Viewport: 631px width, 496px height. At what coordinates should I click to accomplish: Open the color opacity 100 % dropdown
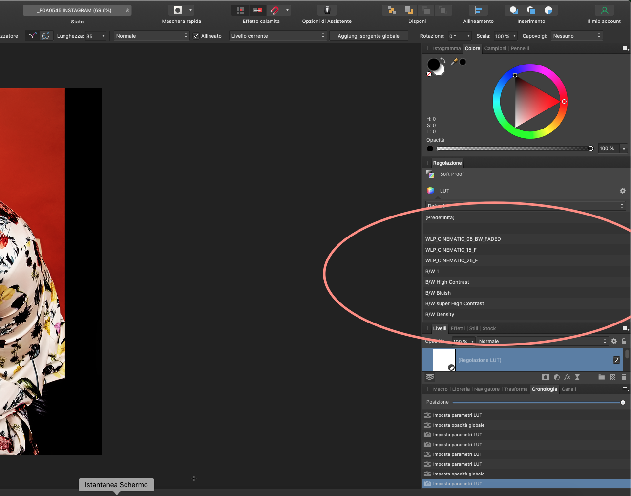[624, 148]
